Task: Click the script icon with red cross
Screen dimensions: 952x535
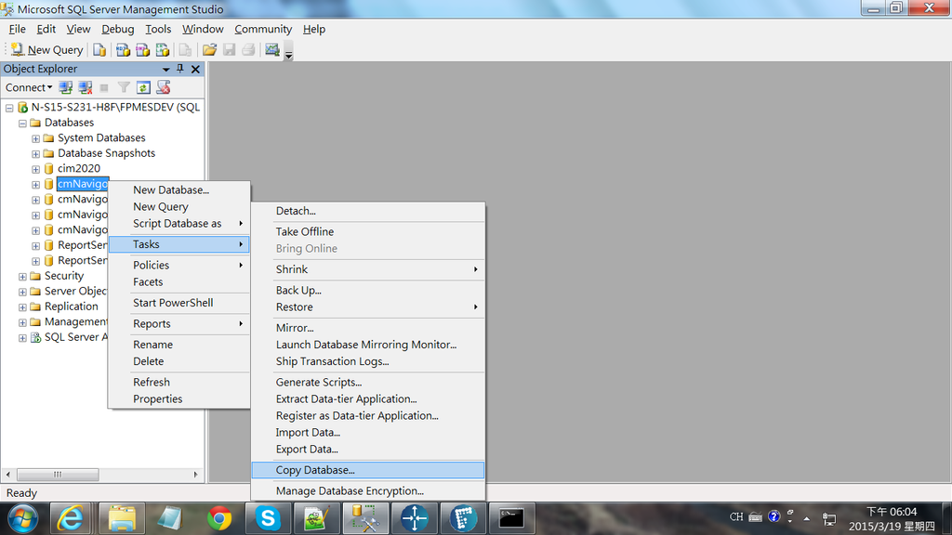Action: tap(164, 87)
